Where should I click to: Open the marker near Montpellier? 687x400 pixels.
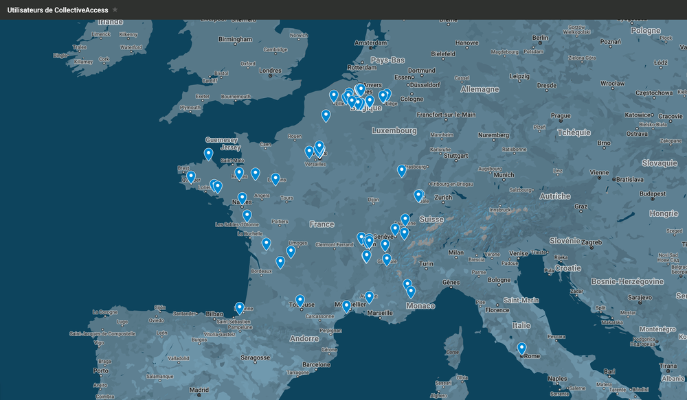[346, 306]
